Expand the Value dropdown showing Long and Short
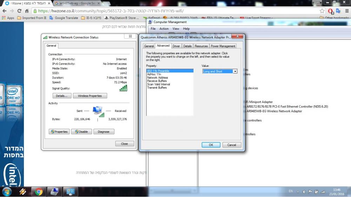 pos(235,71)
